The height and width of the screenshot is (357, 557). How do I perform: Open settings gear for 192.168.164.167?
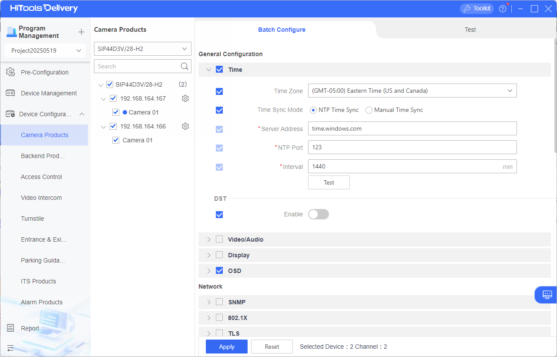point(185,98)
